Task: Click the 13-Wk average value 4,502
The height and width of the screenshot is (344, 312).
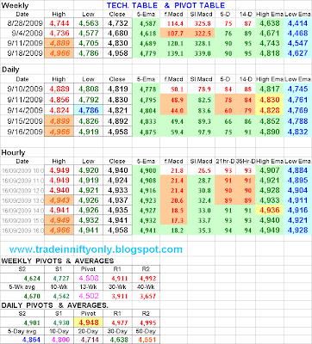Action: pyautogui.click(x=88, y=296)
